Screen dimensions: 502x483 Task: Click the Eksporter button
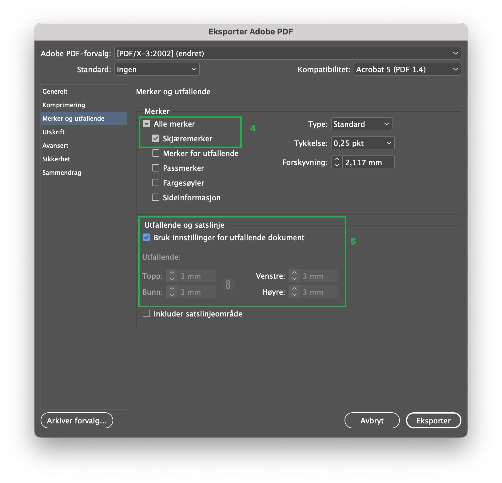[433, 420]
